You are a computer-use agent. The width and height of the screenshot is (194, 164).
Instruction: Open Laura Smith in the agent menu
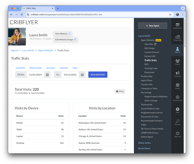click(144, 36)
